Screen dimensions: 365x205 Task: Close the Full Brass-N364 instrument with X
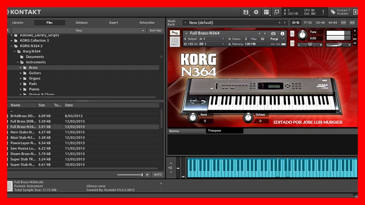[x=355, y=30]
